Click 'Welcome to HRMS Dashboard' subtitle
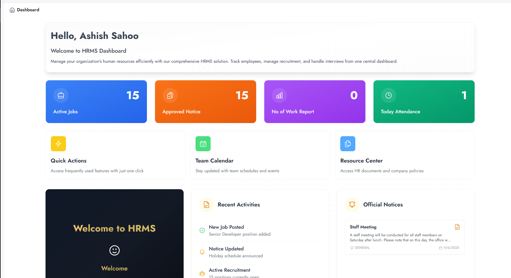This screenshot has width=511, height=278. 89,51
